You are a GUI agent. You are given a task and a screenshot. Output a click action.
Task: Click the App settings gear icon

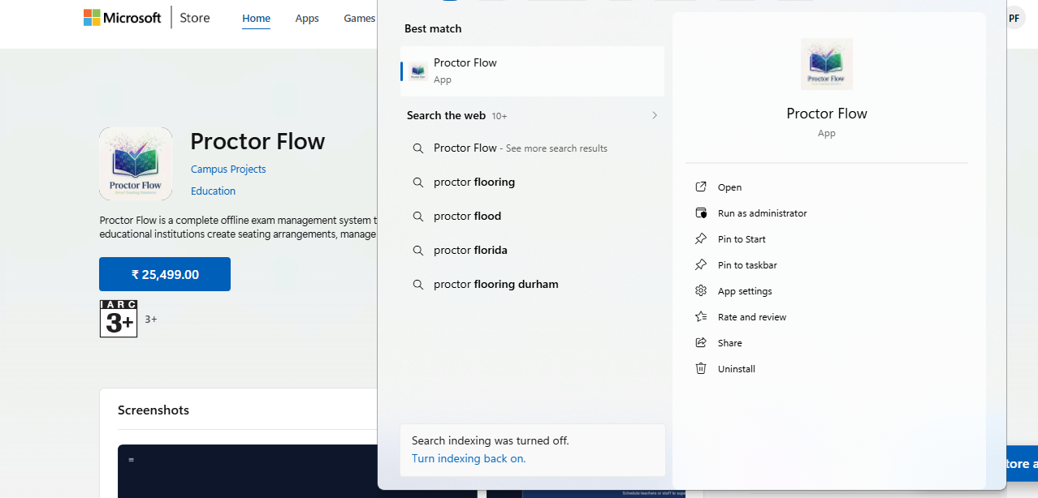pos(701,291)
